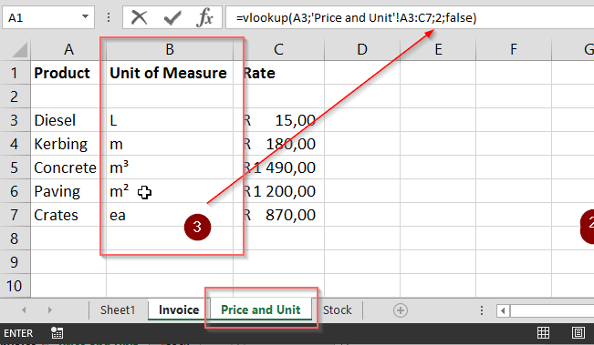The image size is (594, 345).
Task: Click the formula bar resize dots handle
Action: [109, 17]
